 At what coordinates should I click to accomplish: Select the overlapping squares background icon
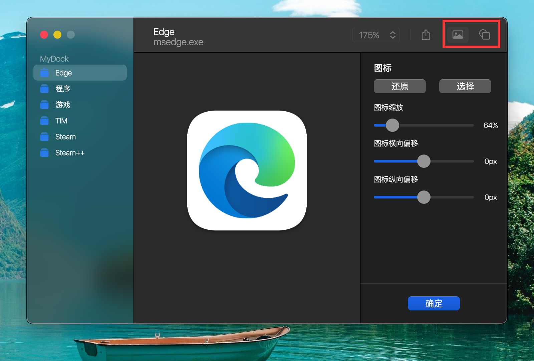(484, 35)
